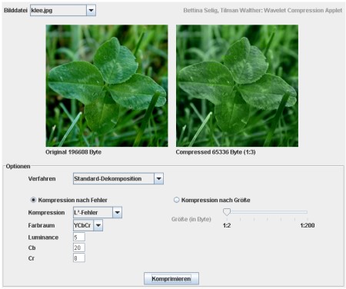Image resolution: width=346 pixels, height=289 pixels.
Task: Click the 'Farbraum' label
Action: click(x=42, y=225)
